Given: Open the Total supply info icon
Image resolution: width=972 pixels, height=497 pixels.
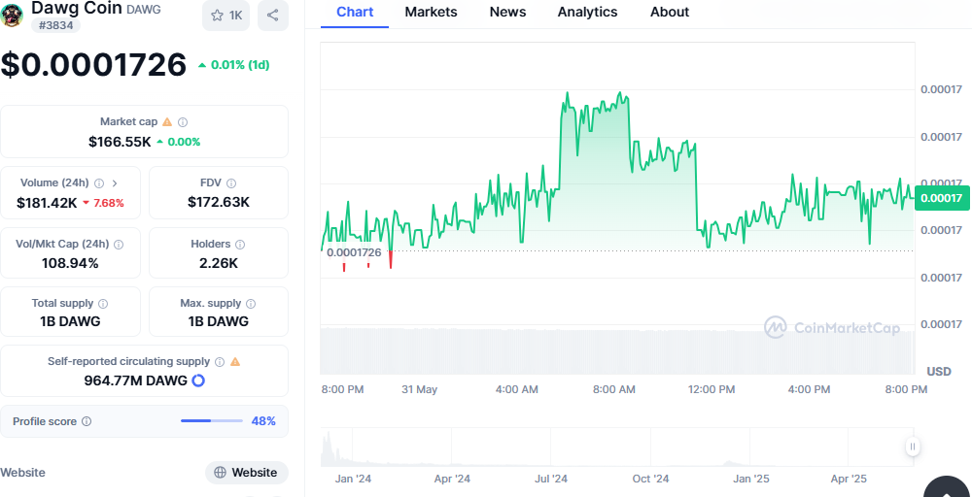Looking at the screenshot, I should pos(103,304).
